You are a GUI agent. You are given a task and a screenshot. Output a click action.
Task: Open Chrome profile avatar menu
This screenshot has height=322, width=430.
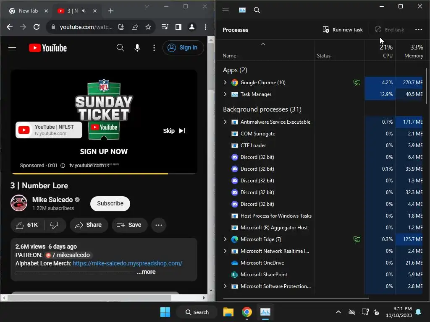[192, 27]
